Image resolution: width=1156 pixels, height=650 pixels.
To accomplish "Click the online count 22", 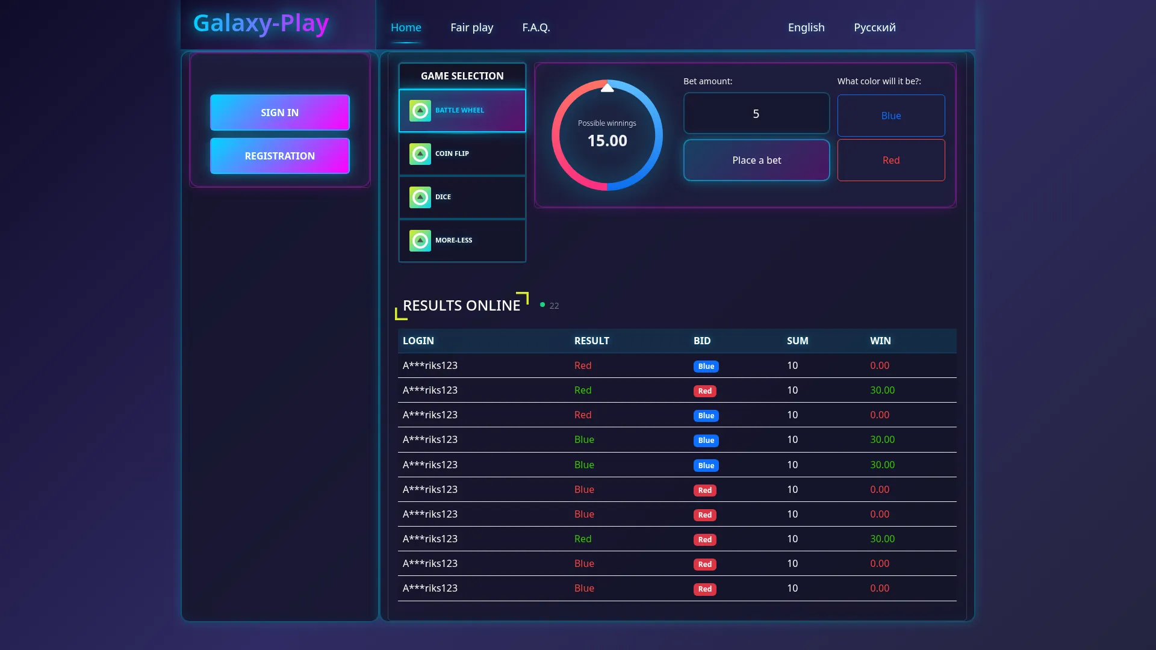I will click(554, 306).
